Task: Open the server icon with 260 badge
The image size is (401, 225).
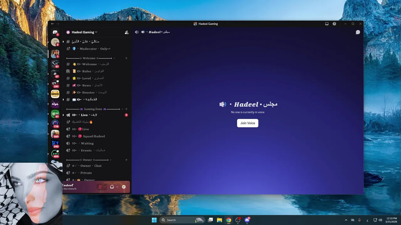Action: point(55,134)
